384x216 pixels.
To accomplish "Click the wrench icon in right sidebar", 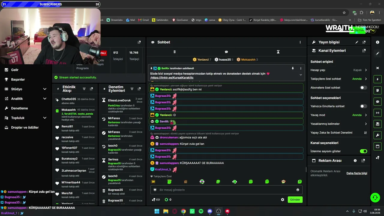I will 377,135.
